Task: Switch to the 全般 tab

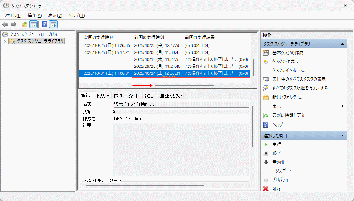Action: [x=86, y=95]
